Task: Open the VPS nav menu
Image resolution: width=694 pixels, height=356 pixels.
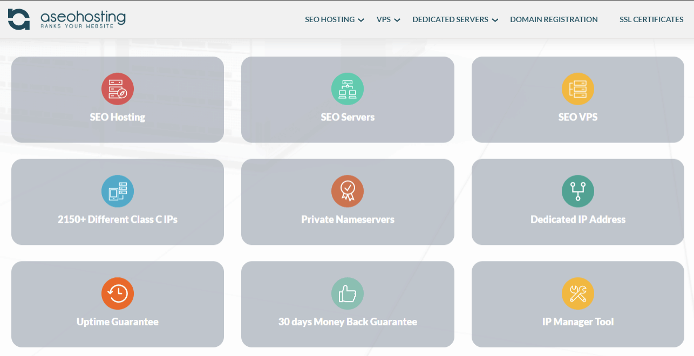Action: (384, 19)
